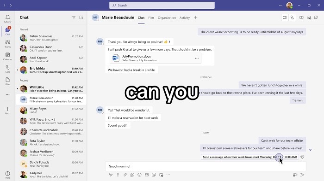Screen dimensions: 324x181
Task: Go forward with the right arrow
Action: (x=11, y=6)
